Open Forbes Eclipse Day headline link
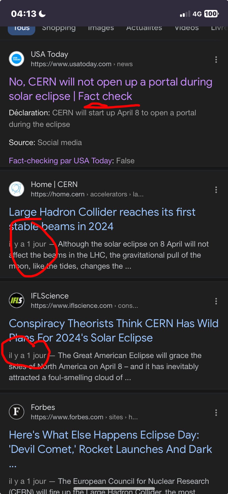Screen dimensions: 228x494 pyautogui.click(x=110, y=442)
